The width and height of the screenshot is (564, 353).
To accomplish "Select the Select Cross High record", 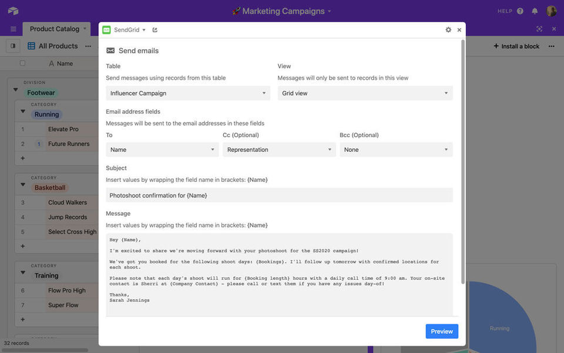I will [72, 232].
